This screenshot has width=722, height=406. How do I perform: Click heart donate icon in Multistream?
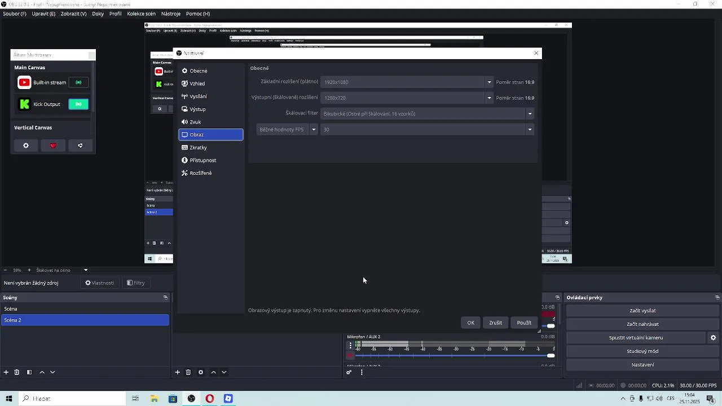coord(53,145)
